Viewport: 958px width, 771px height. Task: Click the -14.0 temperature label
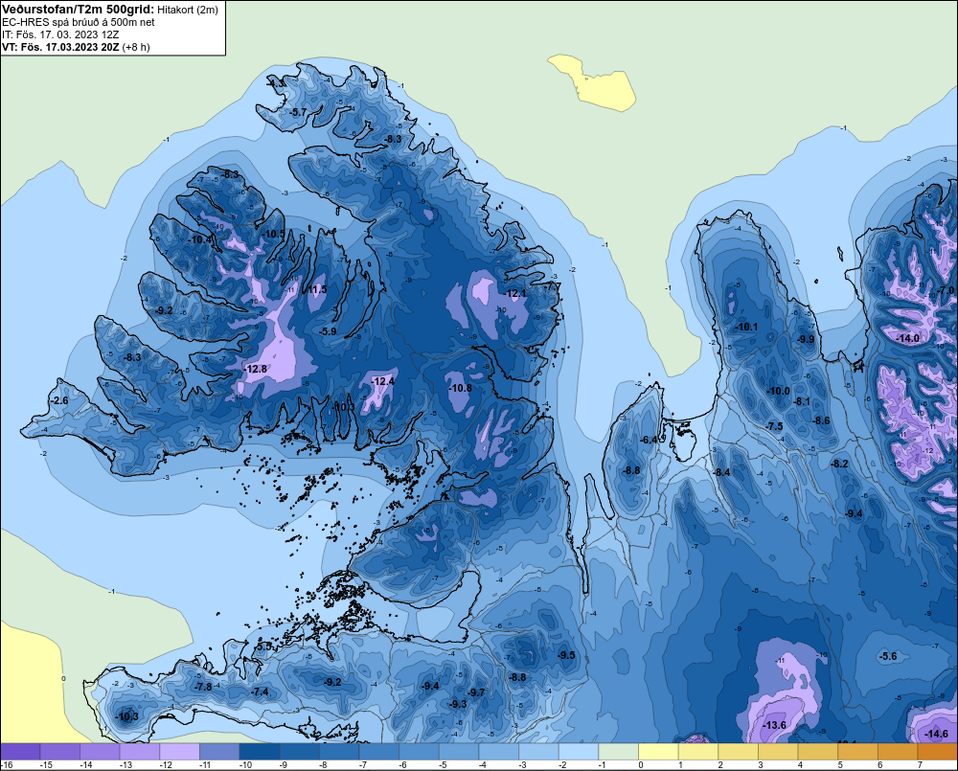(x=907, y=338)
